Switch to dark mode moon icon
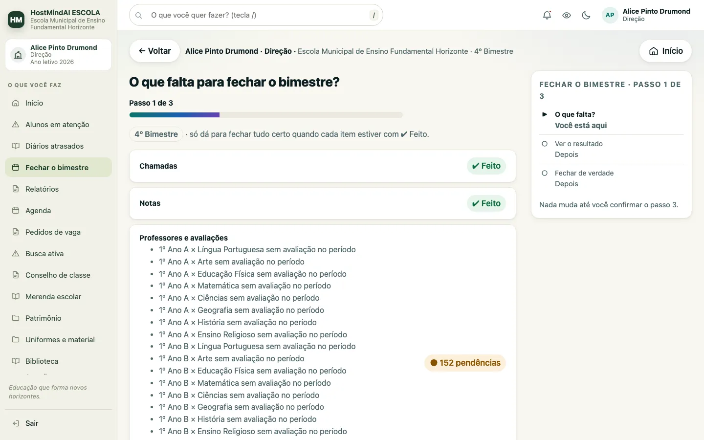Screen dimensions: 704x440 586,15
